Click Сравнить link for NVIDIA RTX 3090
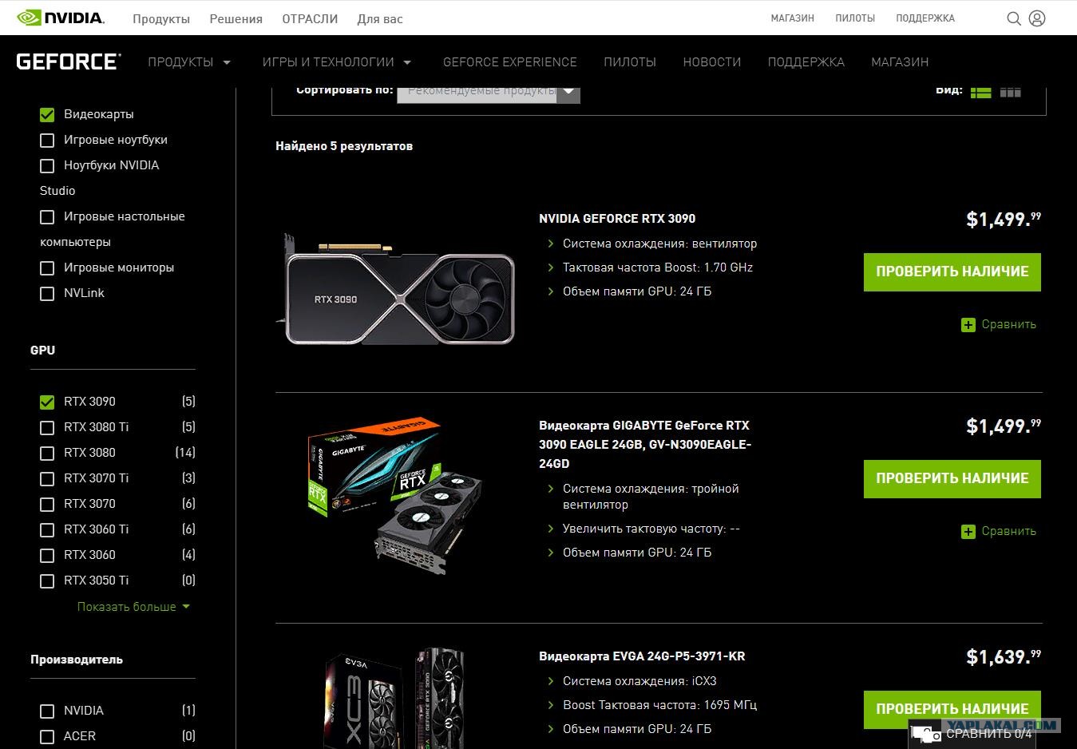 tap(1009, 325)
